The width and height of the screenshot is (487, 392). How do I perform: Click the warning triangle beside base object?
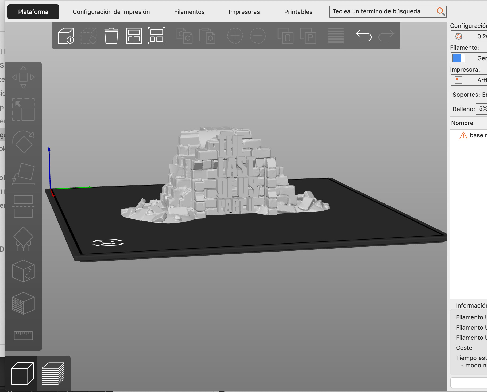point(463,135)
